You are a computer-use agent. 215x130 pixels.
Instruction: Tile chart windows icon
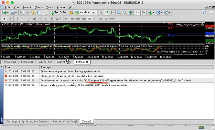tap(130, 13)
